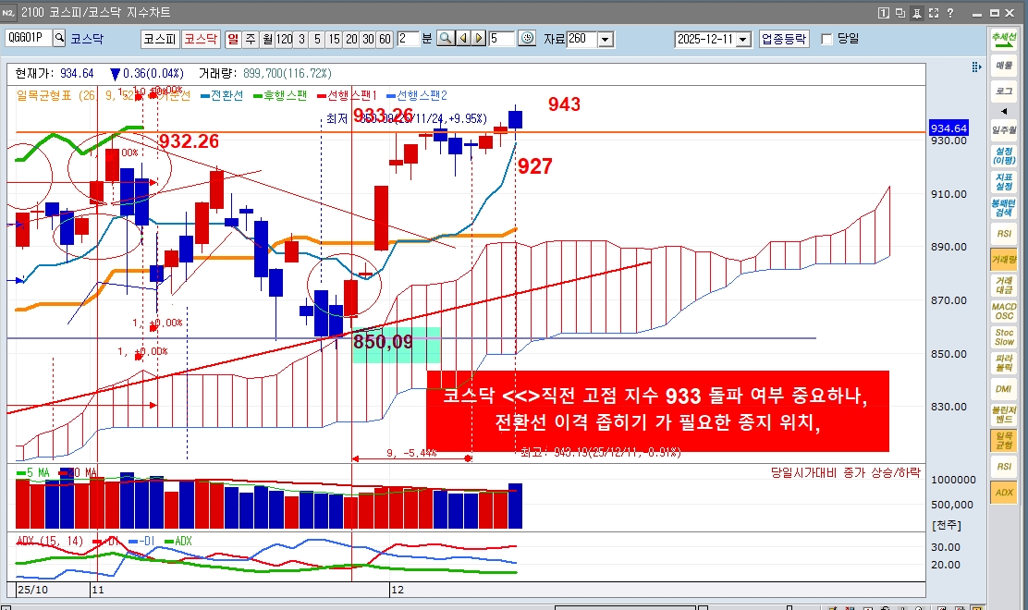Click the 자료 count field showing 260
This screenshot has height=610, width=1028.
pyautogui.click(x=582, y=40)
